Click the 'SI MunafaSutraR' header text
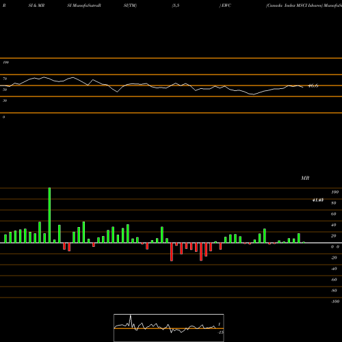The image size is (342, 342). (x=84, y=5)
